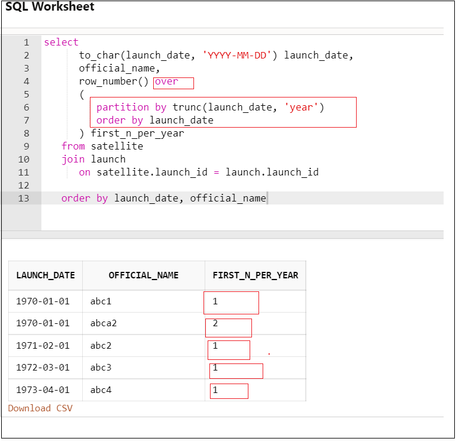Image resolution: width=459 pixels, height=445 pixels.
Task: Click the SQL Worksheet heading
Action: [x=50, y=7]
